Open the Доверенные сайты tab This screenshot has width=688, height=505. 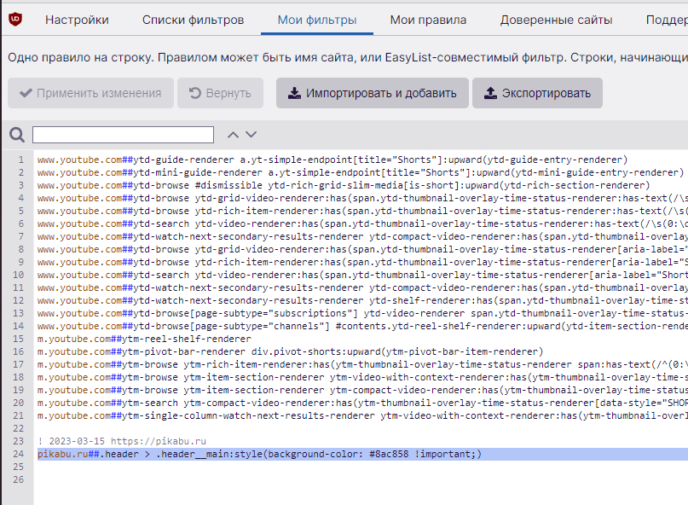(556, 19)
